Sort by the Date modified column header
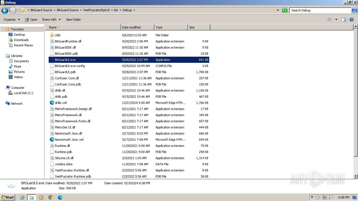Viewport: 358px width, 201px height. (137, 27)
